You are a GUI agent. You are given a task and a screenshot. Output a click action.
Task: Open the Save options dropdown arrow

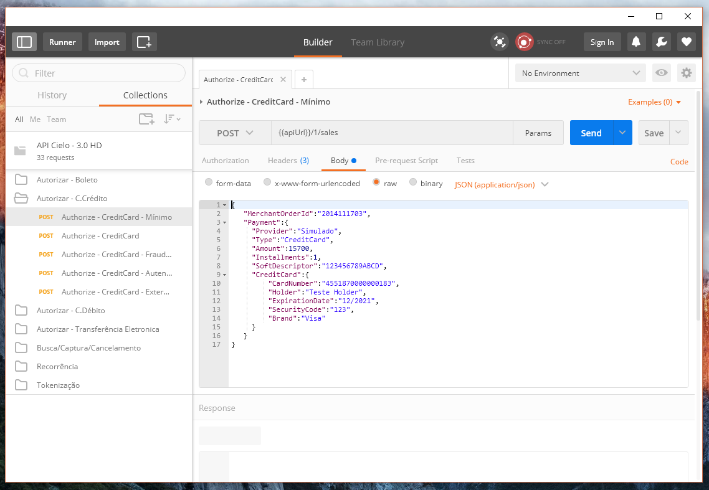click(x=678, y=133)
